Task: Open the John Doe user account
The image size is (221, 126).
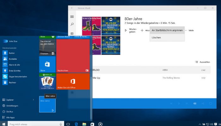Action: tap(10, 41)
